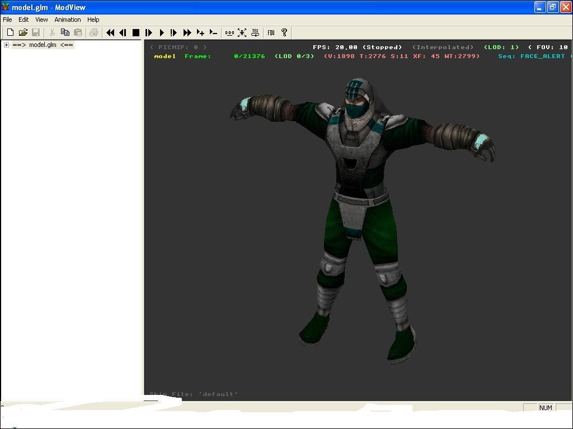573x429 pixels.
Task: Step back one animation frame
Action: coord(123,33)
